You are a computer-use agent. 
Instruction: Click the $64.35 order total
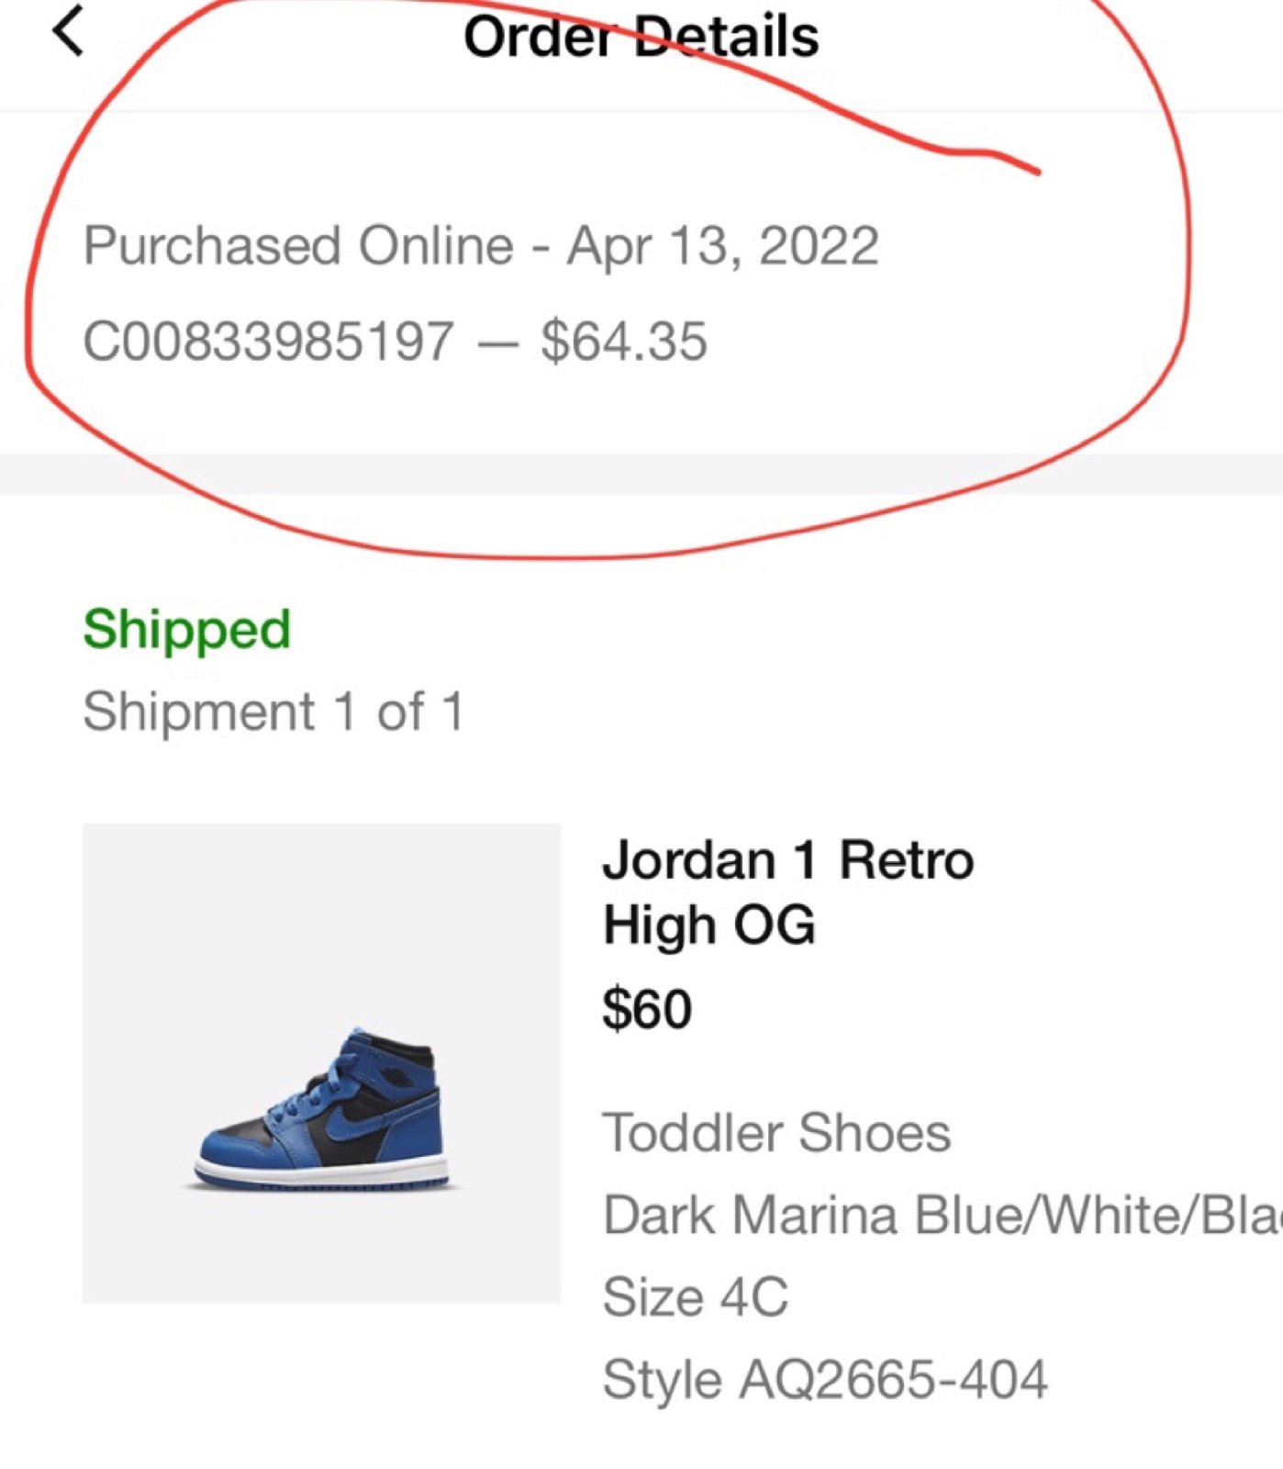click(x=624, y=341)
